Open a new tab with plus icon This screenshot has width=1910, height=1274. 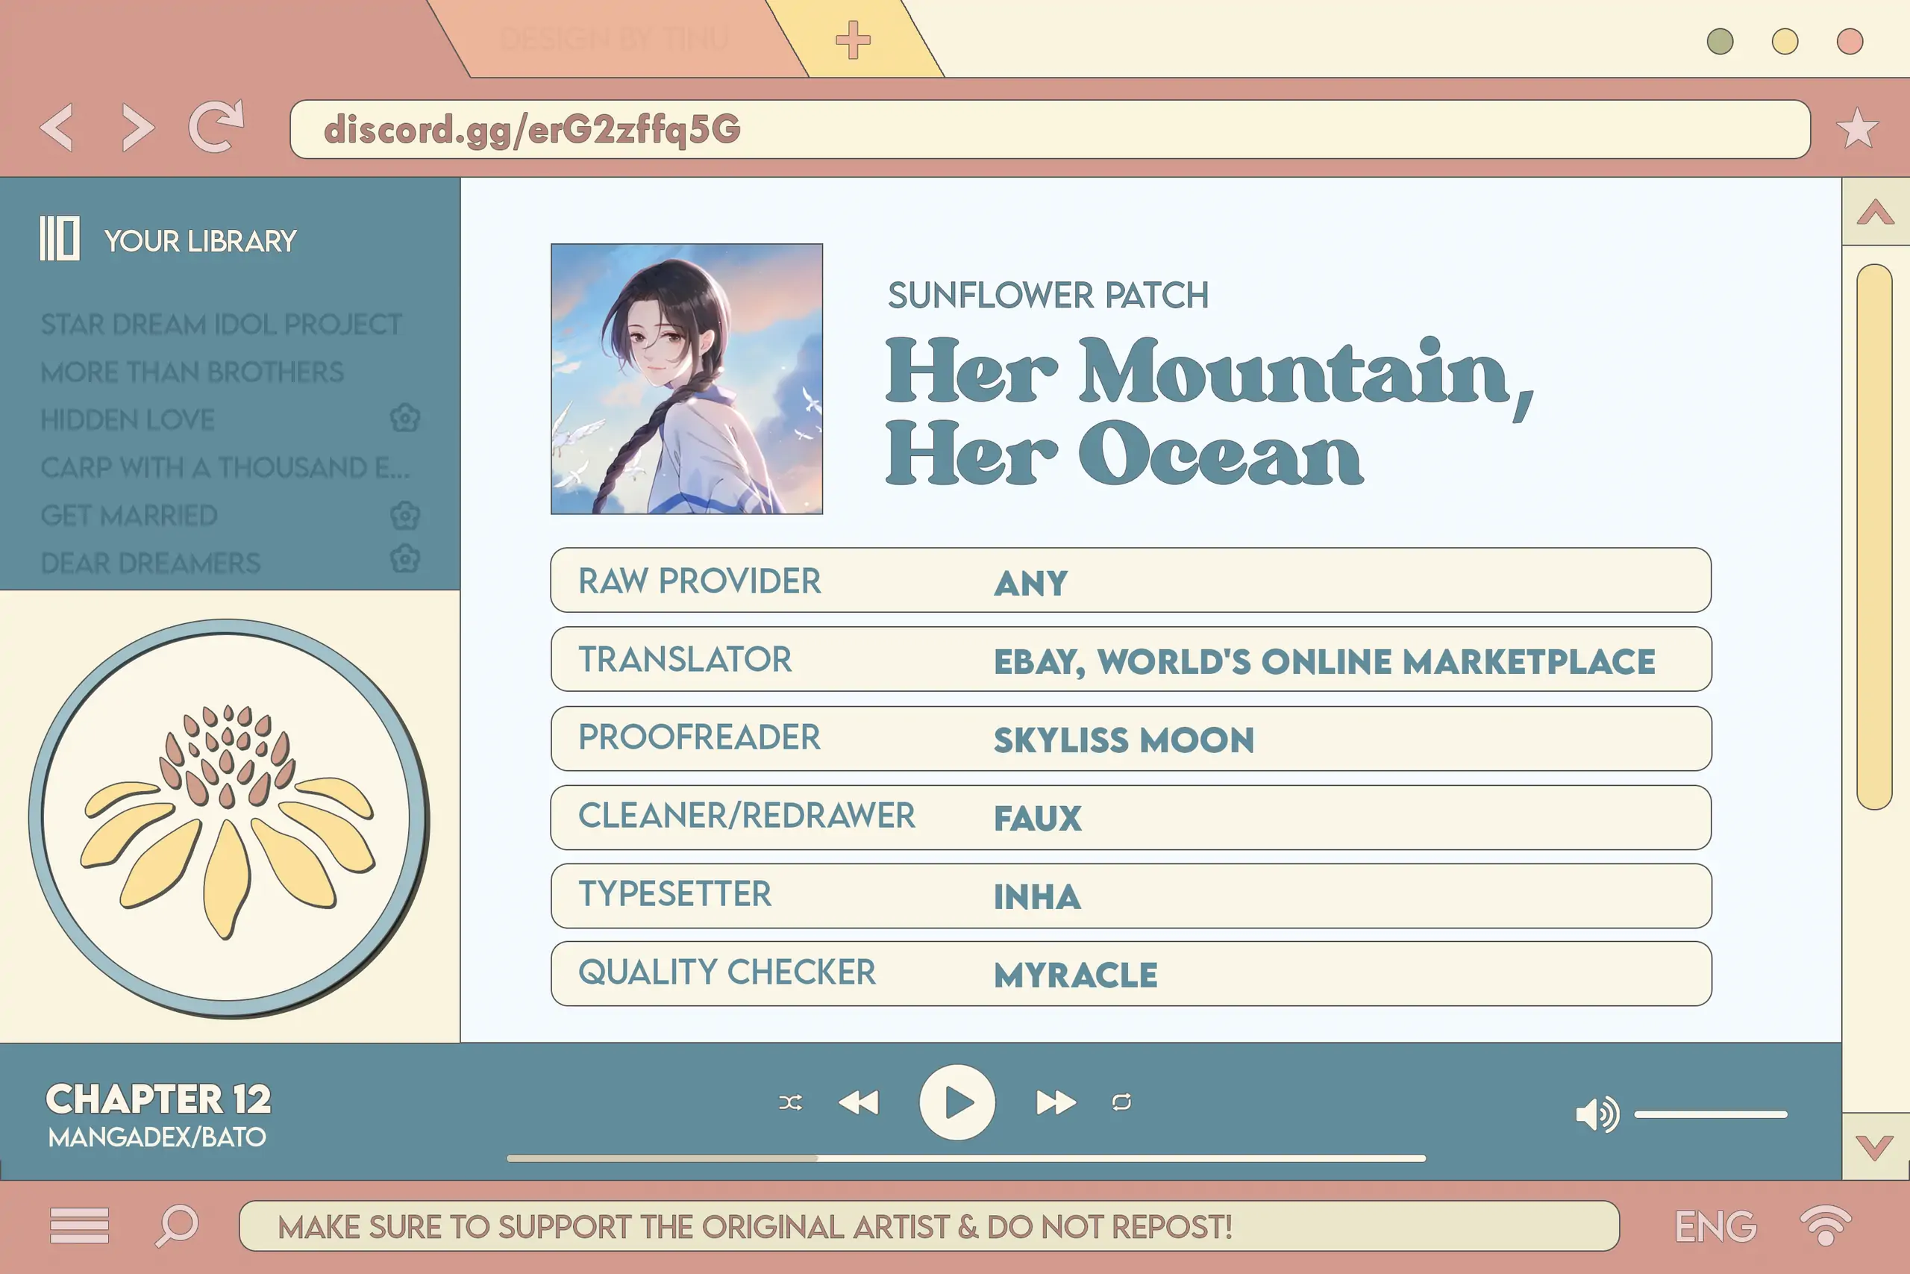click(x=852, y=40)
